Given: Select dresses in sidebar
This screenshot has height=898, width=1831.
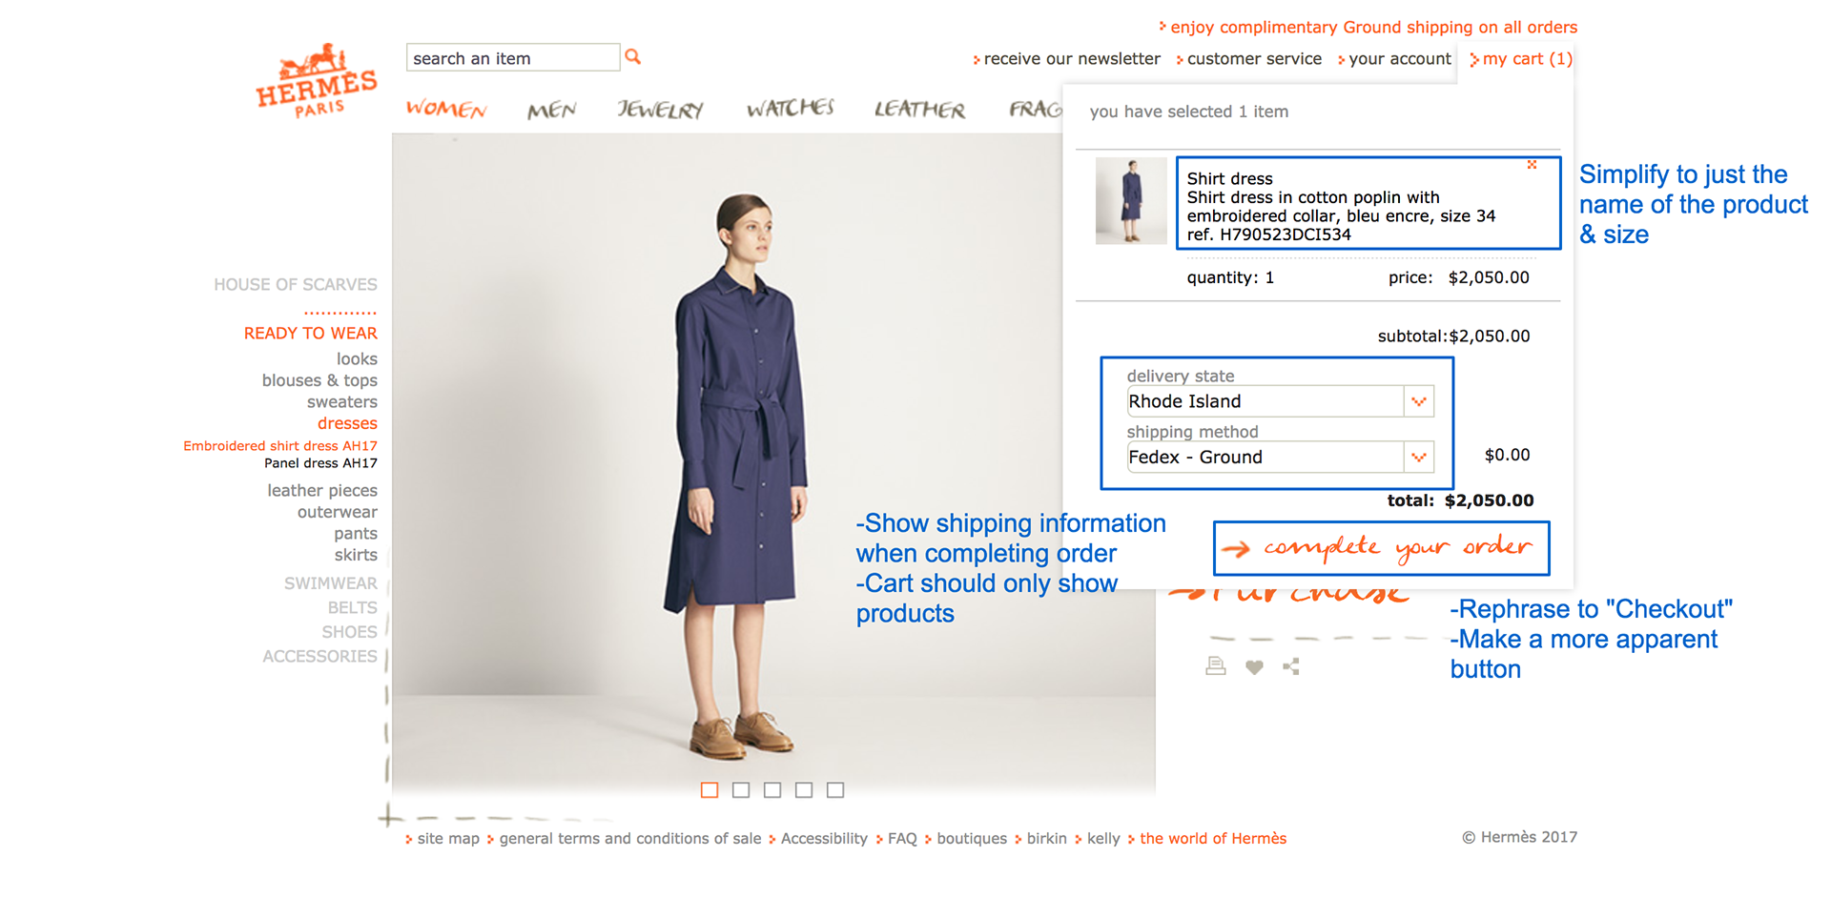Looking at the screenshot, I should click(x=347, y=423).
